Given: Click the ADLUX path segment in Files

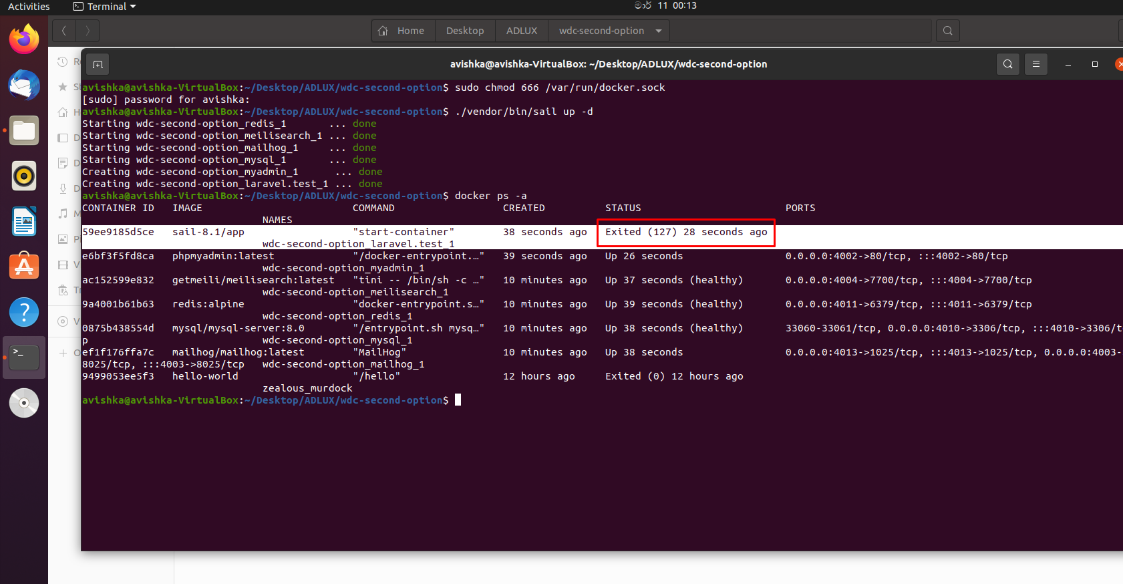Looking at the screenshot, I should pos(522,31).
